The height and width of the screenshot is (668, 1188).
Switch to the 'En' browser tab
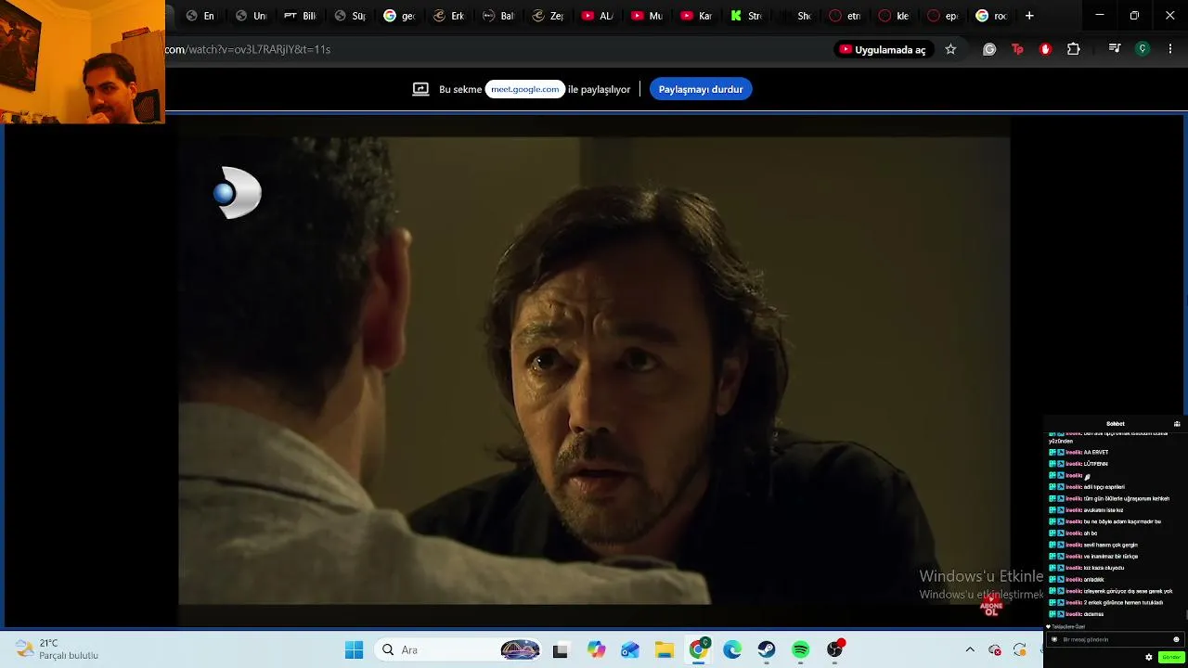[x=200, y=16]
